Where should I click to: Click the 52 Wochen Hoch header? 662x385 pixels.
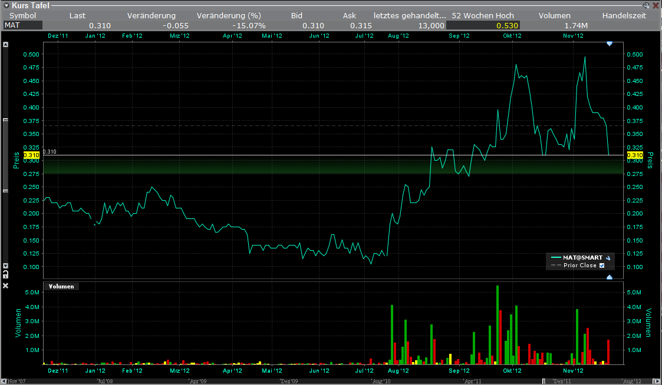[483, 16]
